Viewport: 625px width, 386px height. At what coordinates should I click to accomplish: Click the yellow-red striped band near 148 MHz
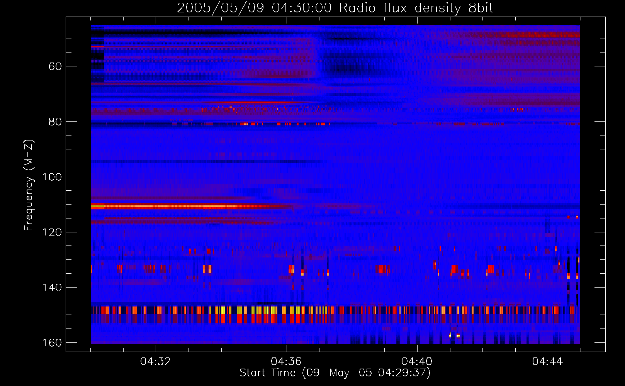tap(335, 310)
